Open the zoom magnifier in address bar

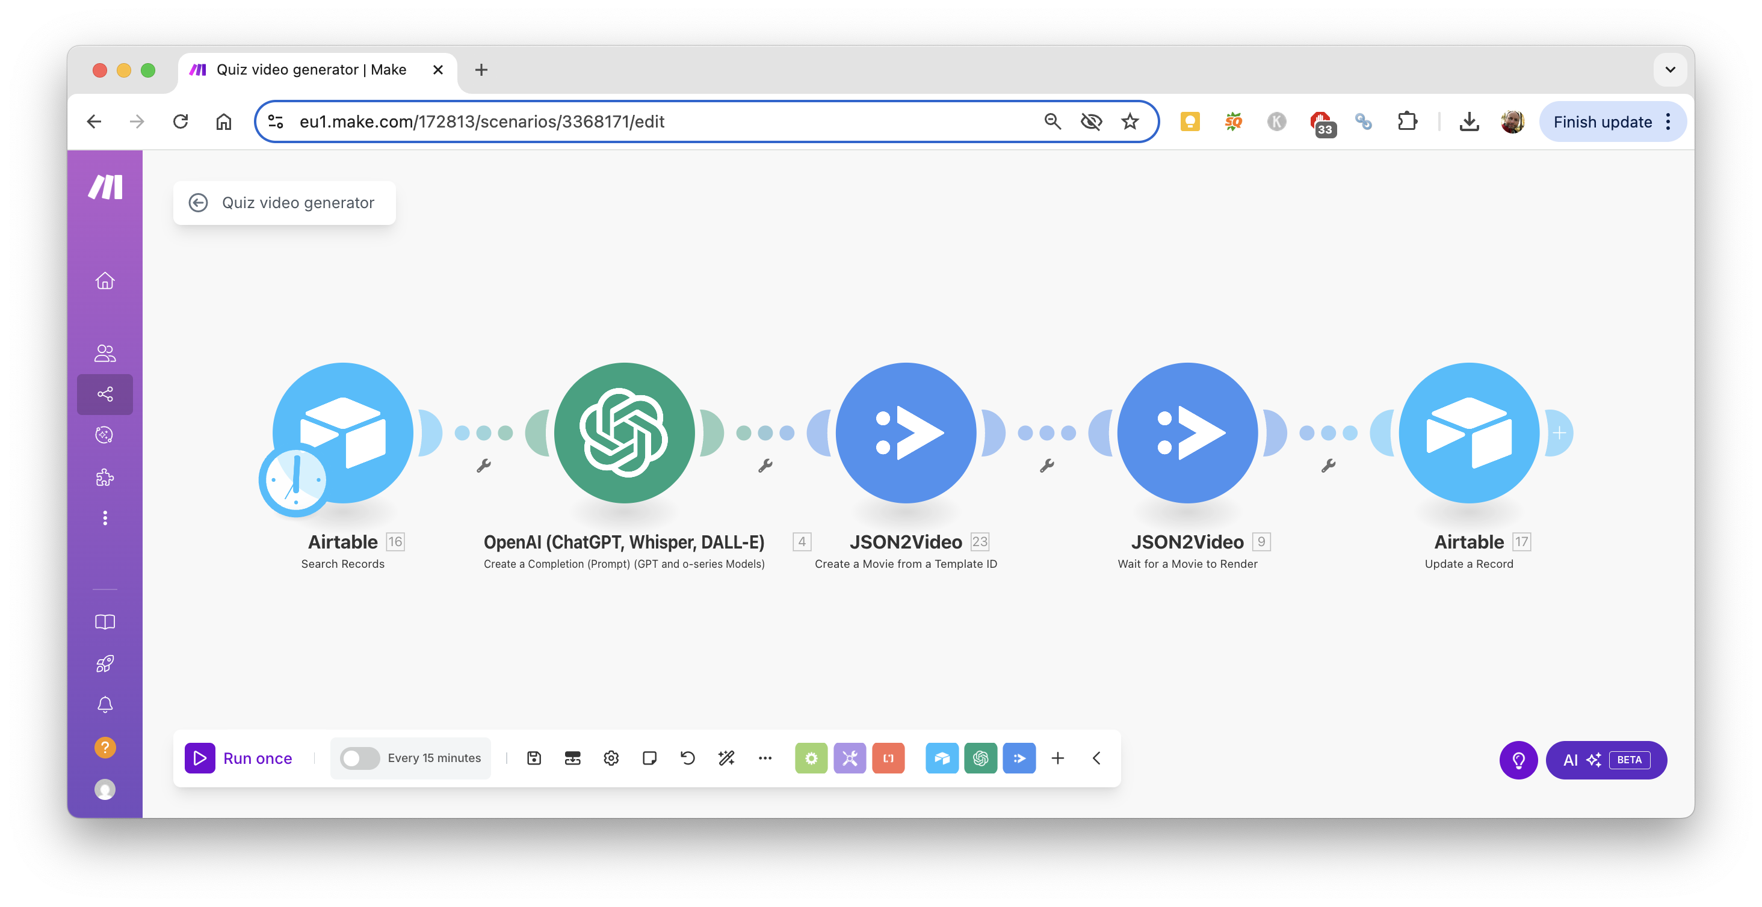pos(1052,121)
